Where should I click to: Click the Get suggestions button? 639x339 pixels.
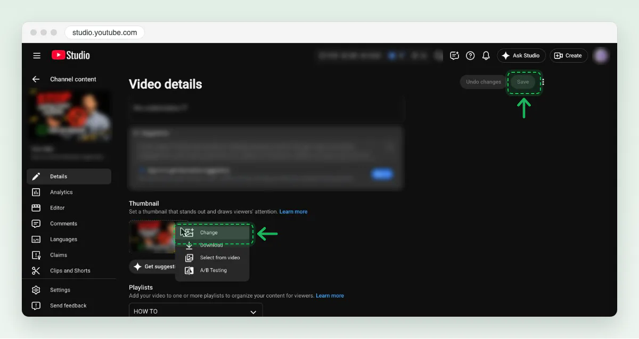point(153,267)
